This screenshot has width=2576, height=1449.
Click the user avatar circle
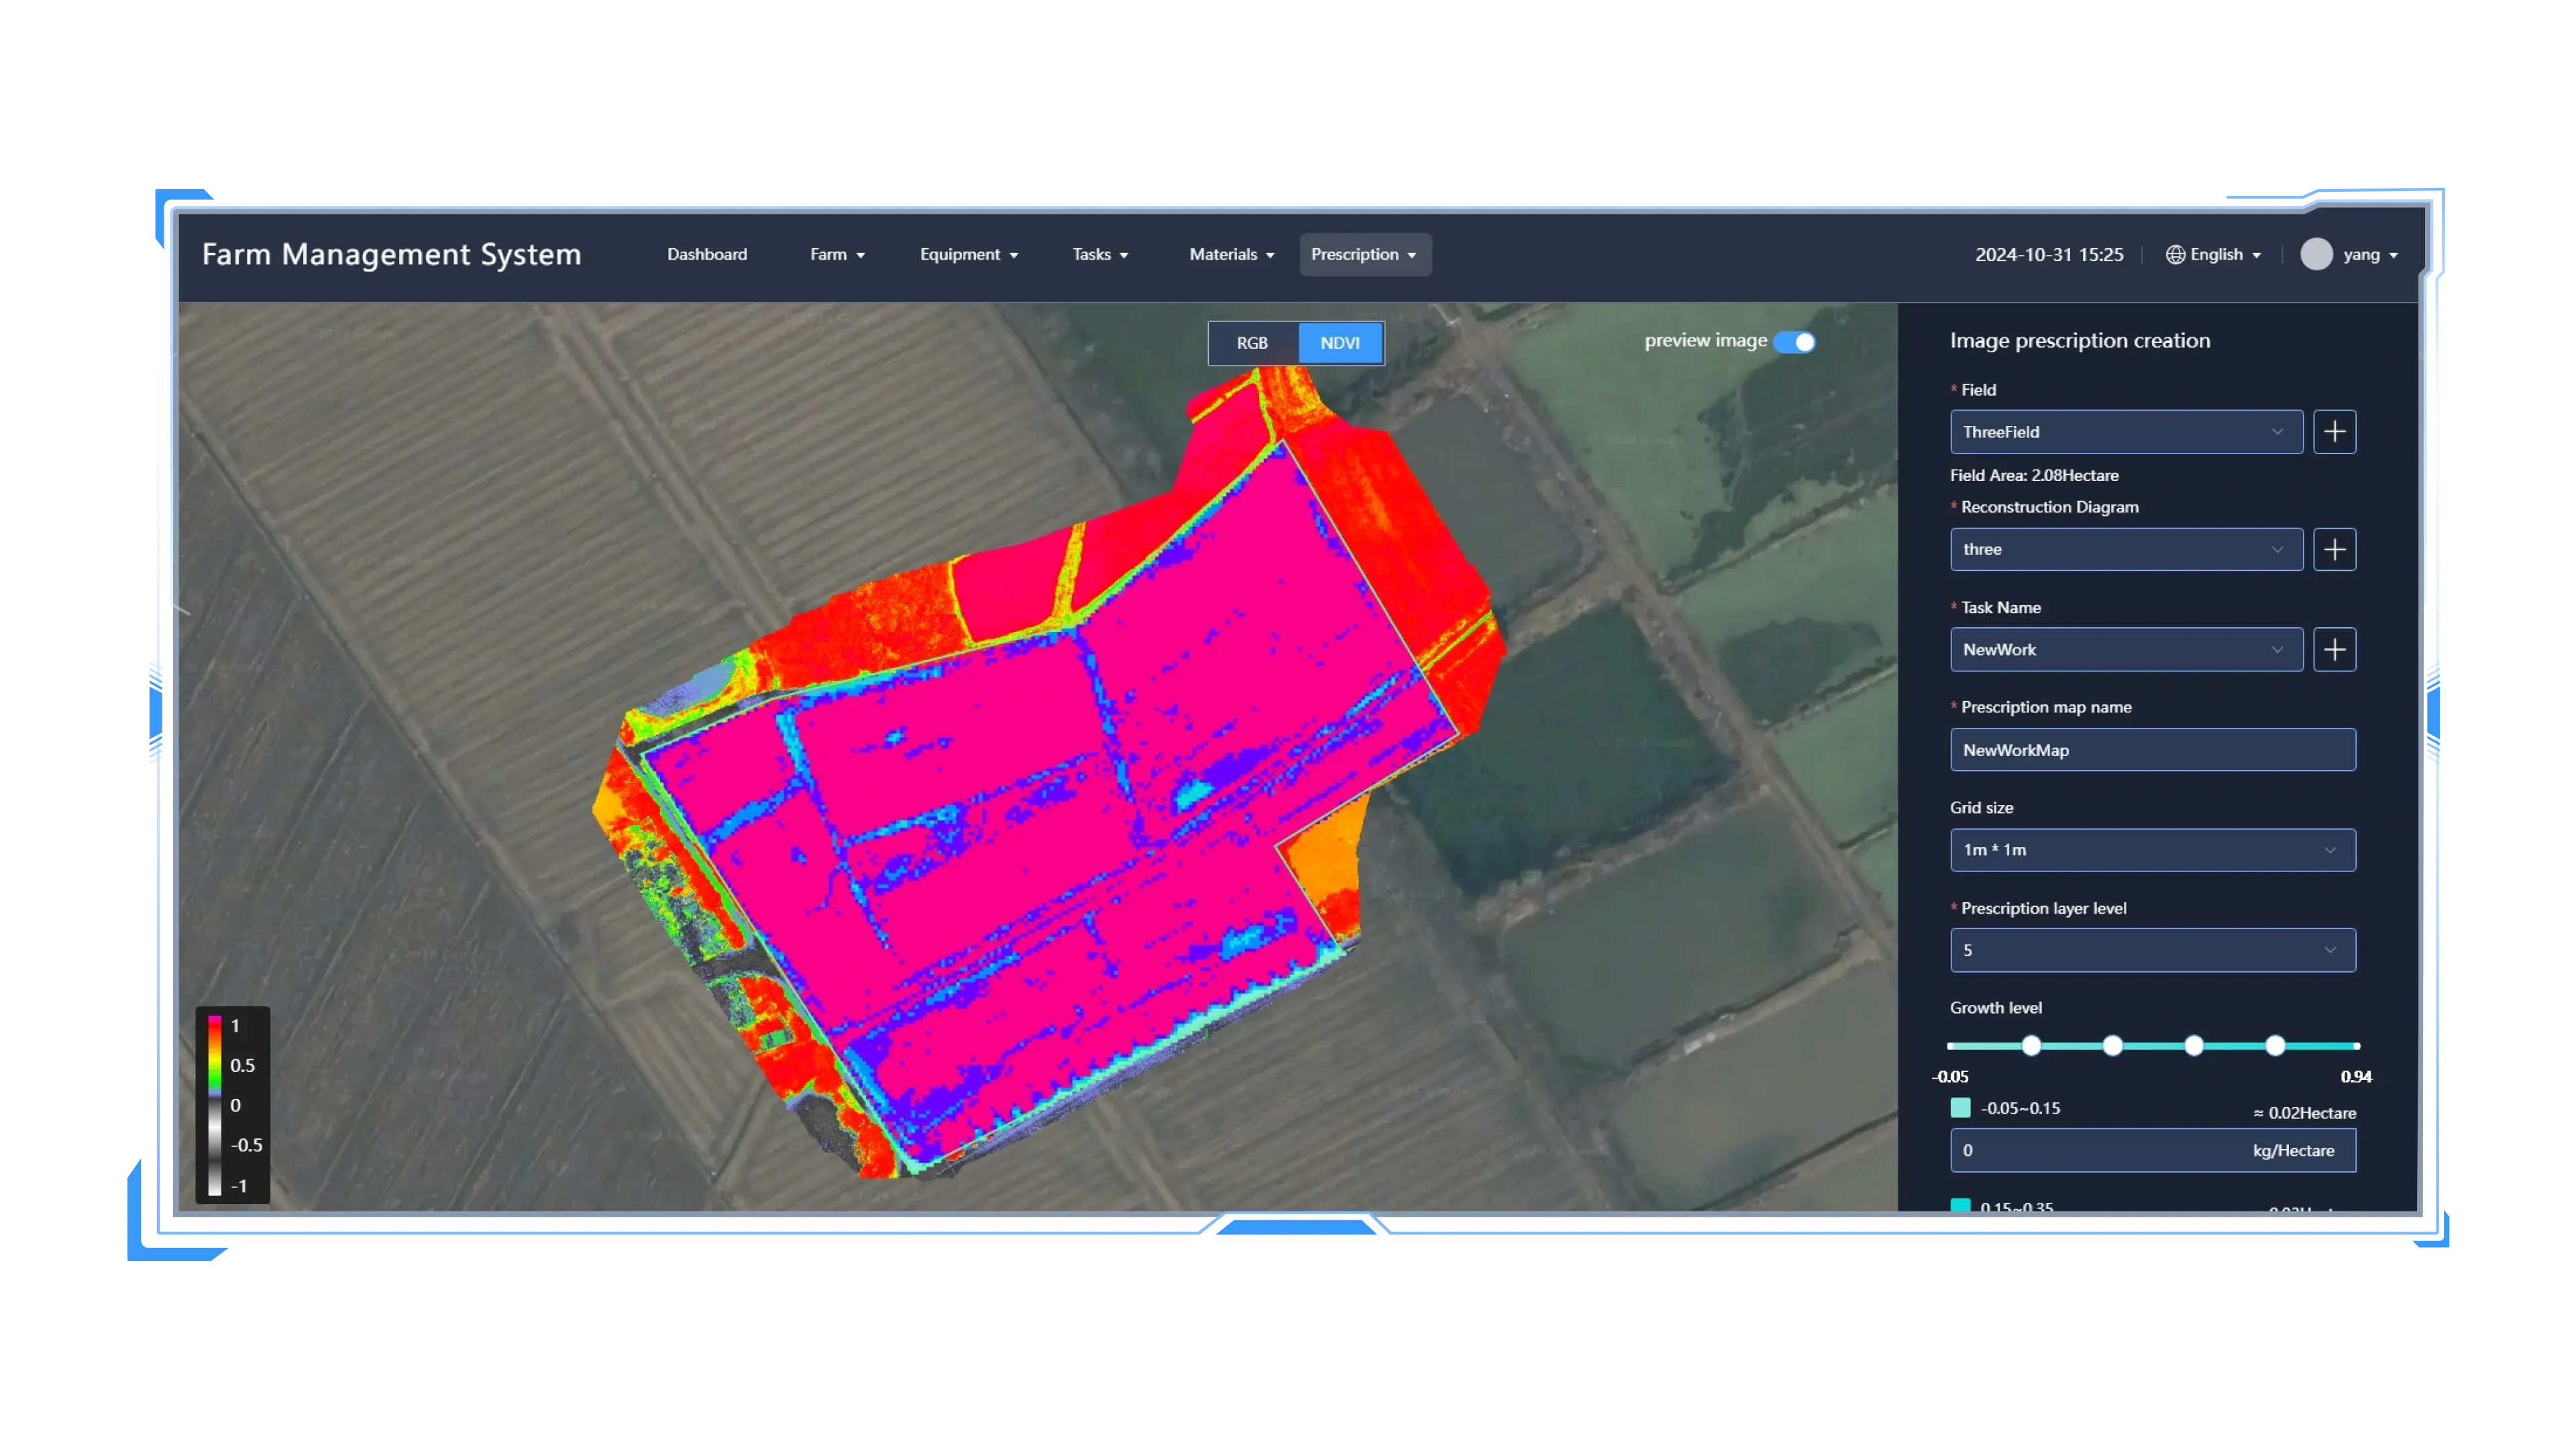coord(2316,255)
